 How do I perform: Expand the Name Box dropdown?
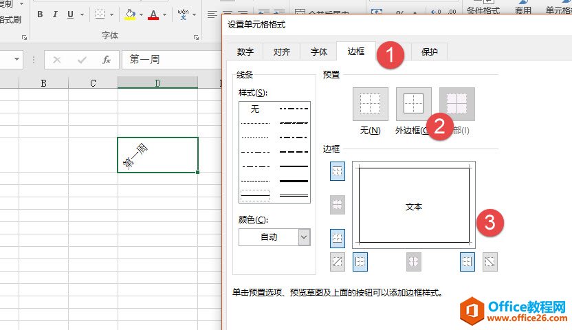click(x=16, y=59)
